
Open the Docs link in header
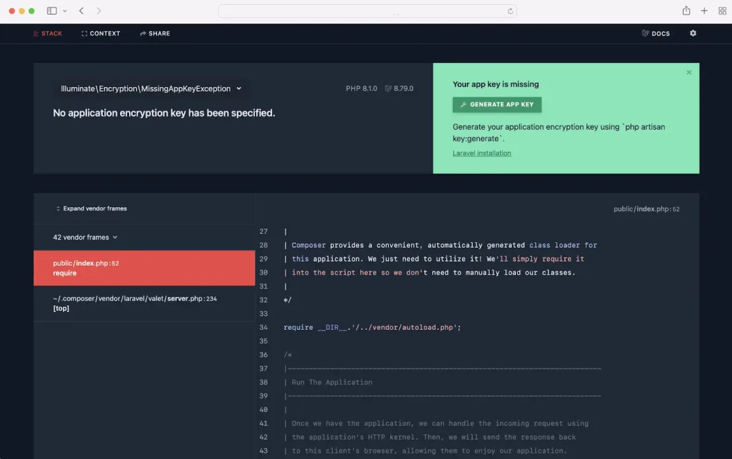click(655, 33)
